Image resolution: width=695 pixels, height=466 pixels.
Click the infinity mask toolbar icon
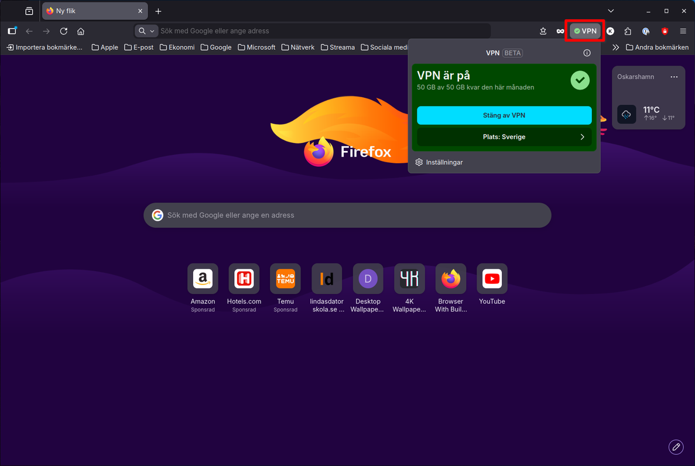[560, 31]
